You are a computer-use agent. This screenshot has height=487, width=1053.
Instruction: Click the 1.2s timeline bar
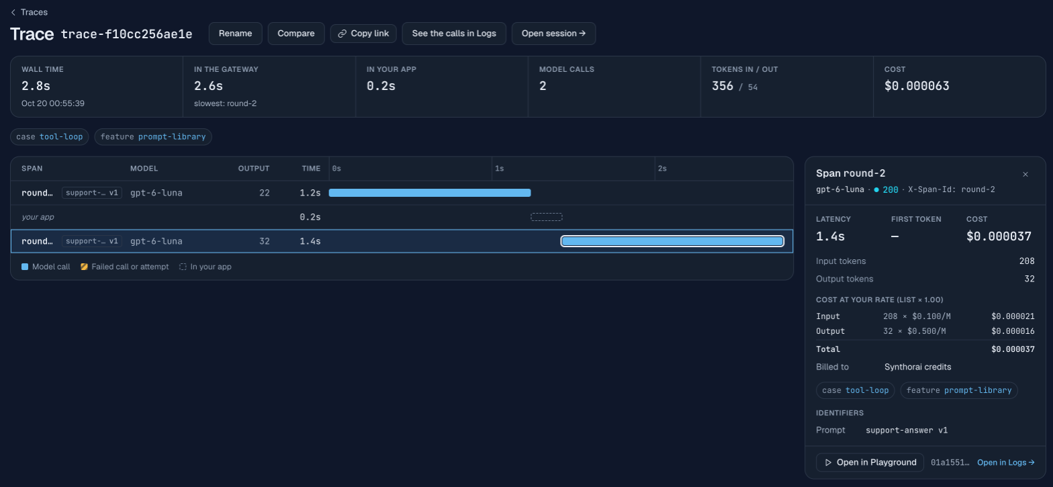(430, 193)
